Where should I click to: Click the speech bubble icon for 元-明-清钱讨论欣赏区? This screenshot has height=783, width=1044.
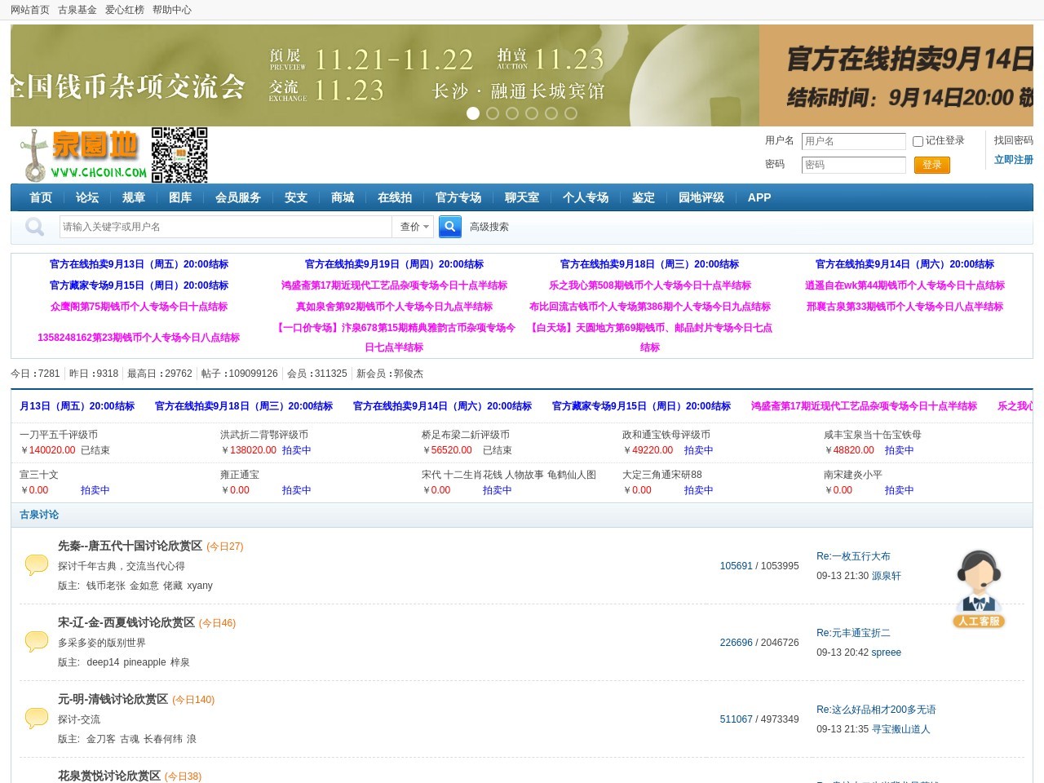pyautogui.click(x=36, y=717)
